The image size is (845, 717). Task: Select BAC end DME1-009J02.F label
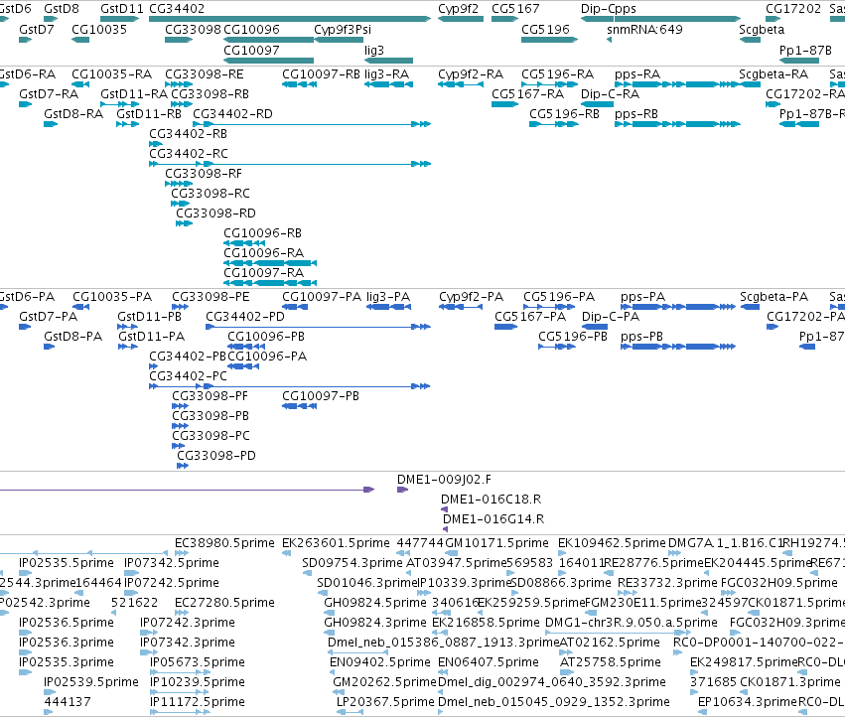pyautogui.click(x=444, y=480)
